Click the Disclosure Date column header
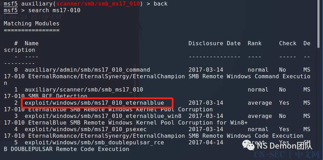This screenshot has height=160, width=323. coord(214,43)
